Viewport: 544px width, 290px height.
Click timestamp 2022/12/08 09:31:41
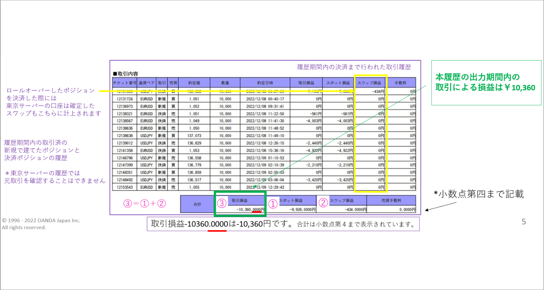265,106
